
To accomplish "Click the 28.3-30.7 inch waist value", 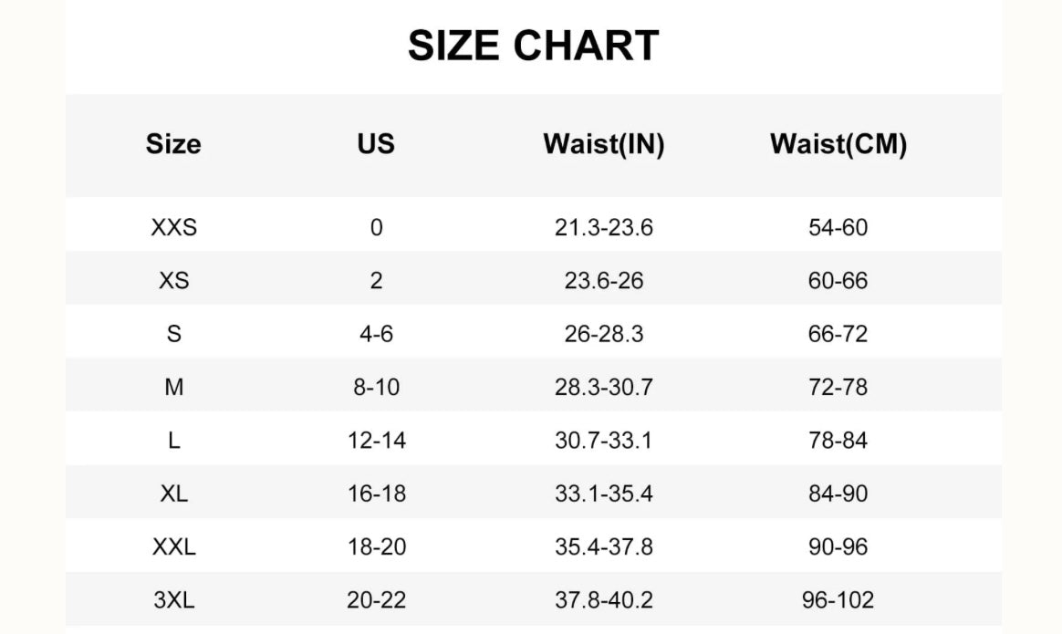I will click(x=603, y=387).
